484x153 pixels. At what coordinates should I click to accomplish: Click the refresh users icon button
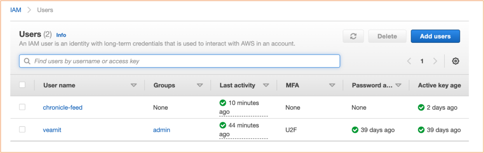click(353, 36)
